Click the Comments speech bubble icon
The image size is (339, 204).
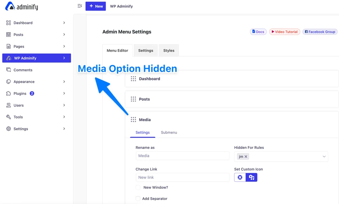(x=8, y=70)
